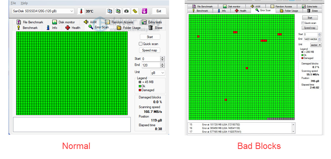
Task: Expand the gB unit dropdown
Action: [157, 73]
